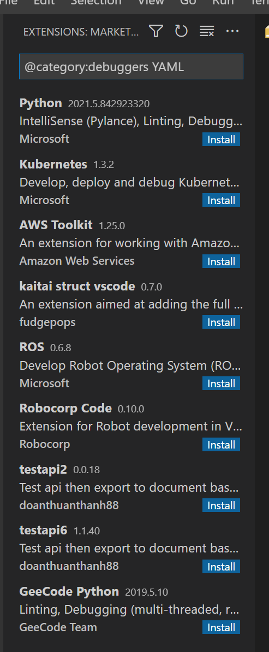Screen dimensions: 269x652
Task: Install the Python extension
Action: click(x=222, y=139)
